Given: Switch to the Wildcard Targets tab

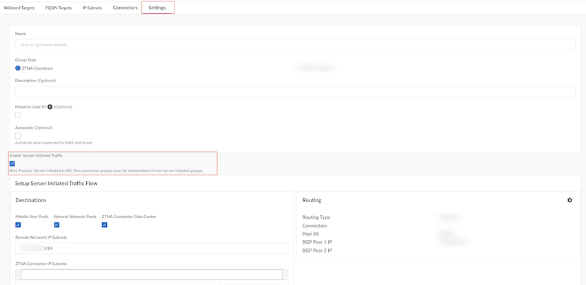Looking at the screenshot, I should [19, 8].
